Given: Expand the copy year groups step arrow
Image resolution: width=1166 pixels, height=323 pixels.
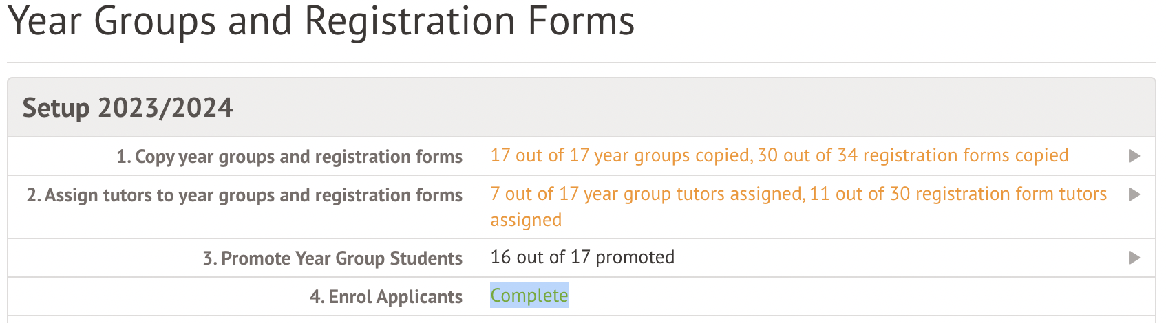Looking at the screenshot, I should 1134,157.
